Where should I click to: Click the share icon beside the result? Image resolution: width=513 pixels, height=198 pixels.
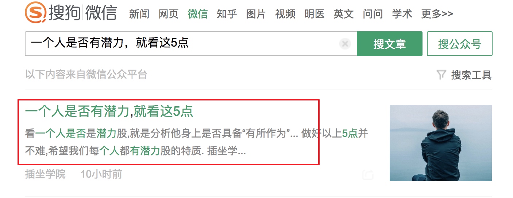[368, 175]
